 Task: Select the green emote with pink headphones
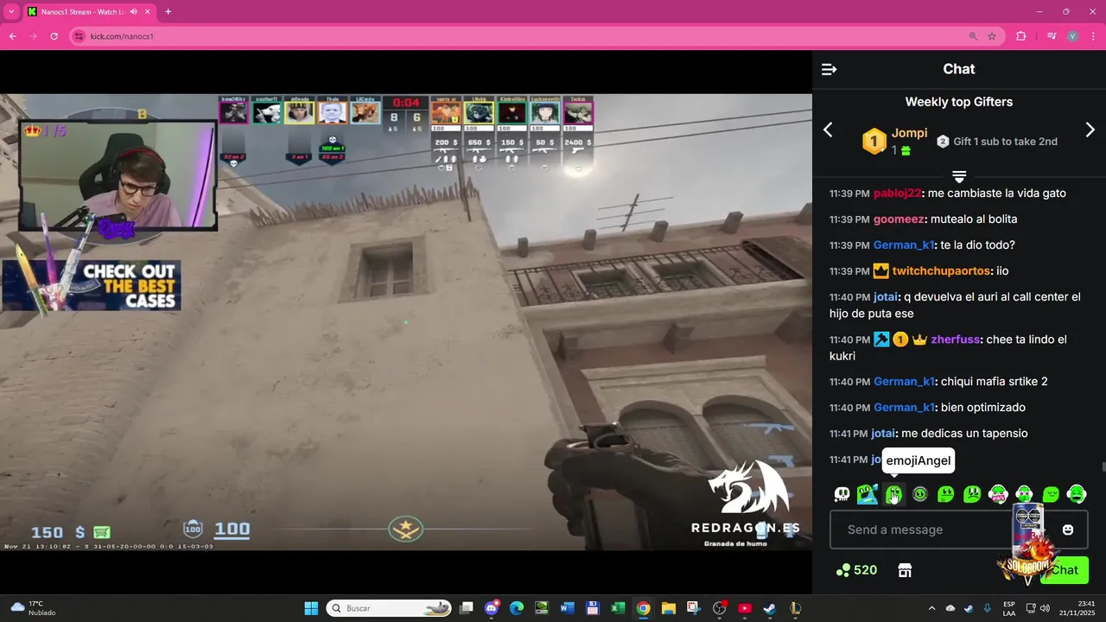pyautogui.click(x=998, y=494)
